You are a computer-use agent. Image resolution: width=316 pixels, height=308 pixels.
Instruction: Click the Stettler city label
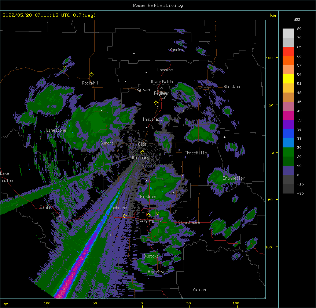[x=232, y=87]
